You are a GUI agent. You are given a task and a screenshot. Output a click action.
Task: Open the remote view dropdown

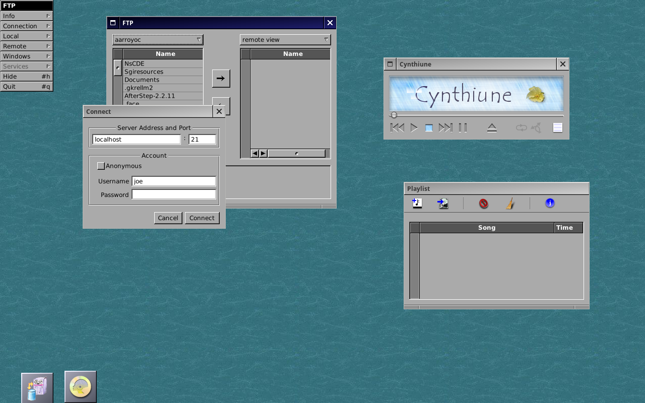[285, 40]
